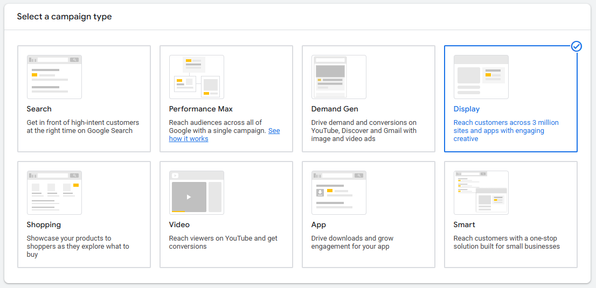Click the 'Select a campaign type' heading
This screenshot has width=596, height=288.
64,17
